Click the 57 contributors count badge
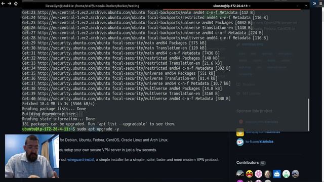 tap(263, 163)
